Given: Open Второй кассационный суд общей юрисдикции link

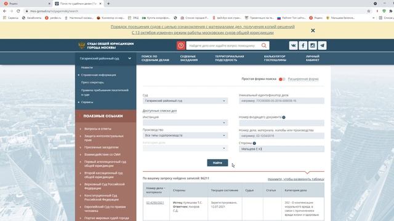Looking at the screenshot, I should coord(103,175).
